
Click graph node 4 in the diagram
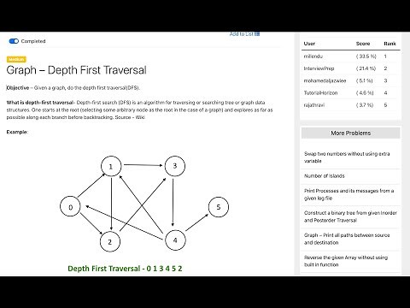[175, 240]
